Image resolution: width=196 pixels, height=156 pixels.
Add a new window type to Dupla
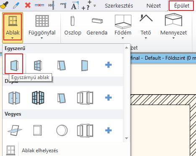click(108, 98)
